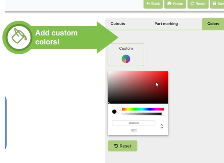This screenshot has height=163, width=224.
Task: Click the Custom color wheel icon
Action: click(x=126, y=59)
